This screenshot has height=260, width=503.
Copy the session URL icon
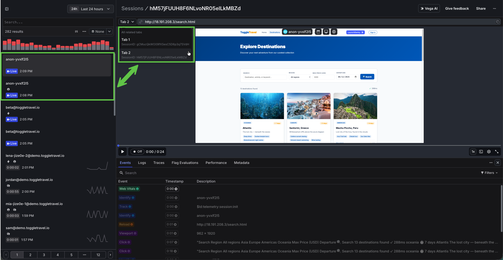coord(498,22)
